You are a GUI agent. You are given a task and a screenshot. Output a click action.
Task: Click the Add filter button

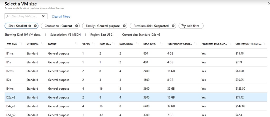pyautogui.click(x=191, y=26)
